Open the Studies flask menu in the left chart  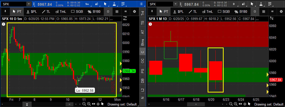[114, 4]
